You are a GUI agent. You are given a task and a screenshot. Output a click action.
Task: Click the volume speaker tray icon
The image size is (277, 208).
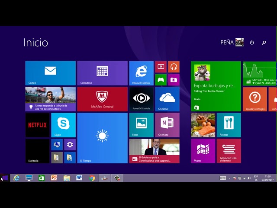tap(249, 178)
